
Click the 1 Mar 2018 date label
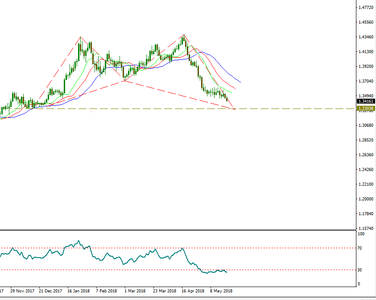click(136, 291)
